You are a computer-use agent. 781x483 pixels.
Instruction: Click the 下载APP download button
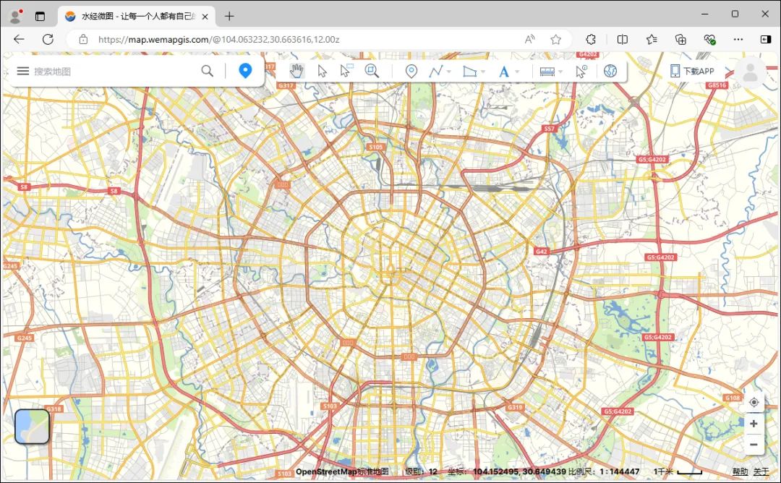[692, 71]
